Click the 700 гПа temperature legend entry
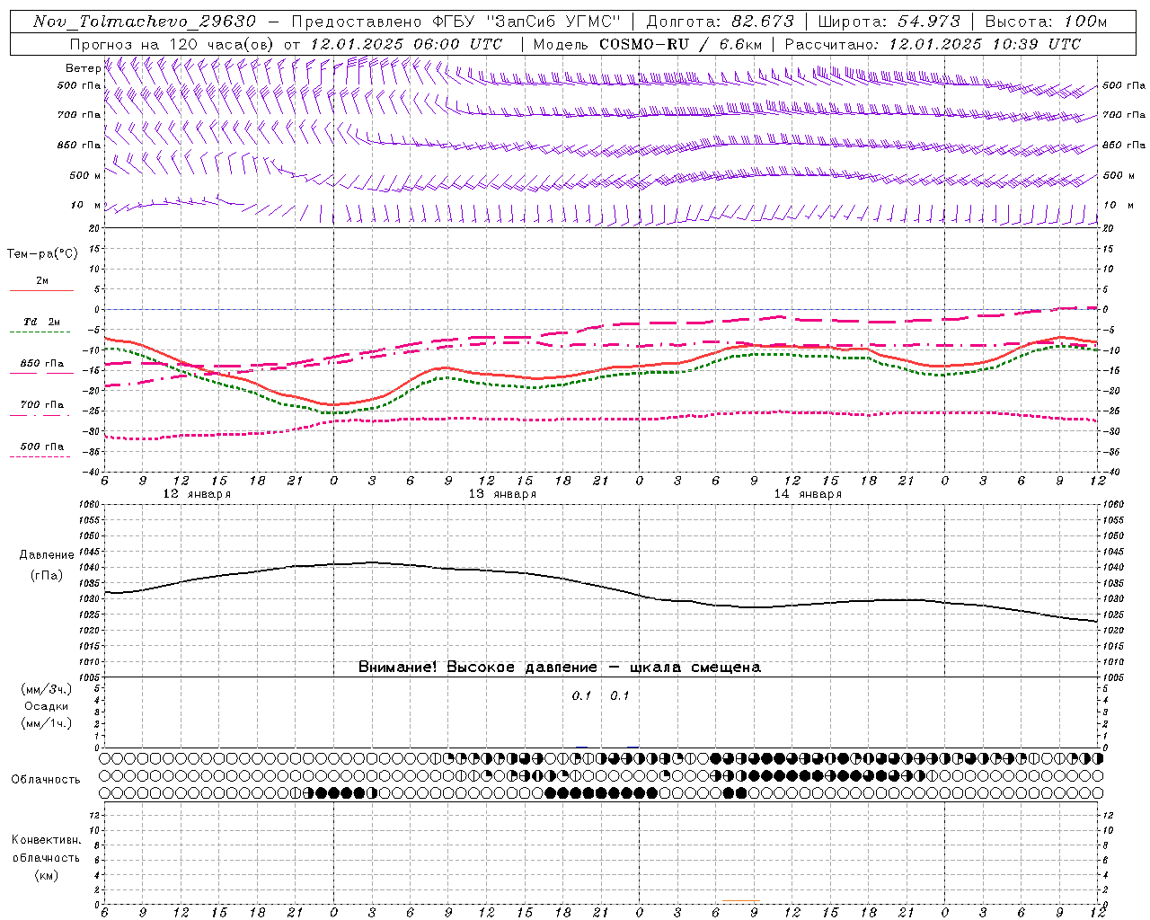The width and height of the screenshot is (1150, 920). point(42,405)
